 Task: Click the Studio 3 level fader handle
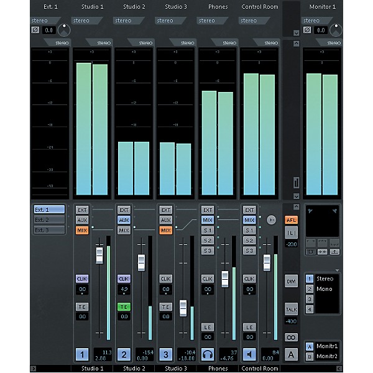click(x=183, y=308)
